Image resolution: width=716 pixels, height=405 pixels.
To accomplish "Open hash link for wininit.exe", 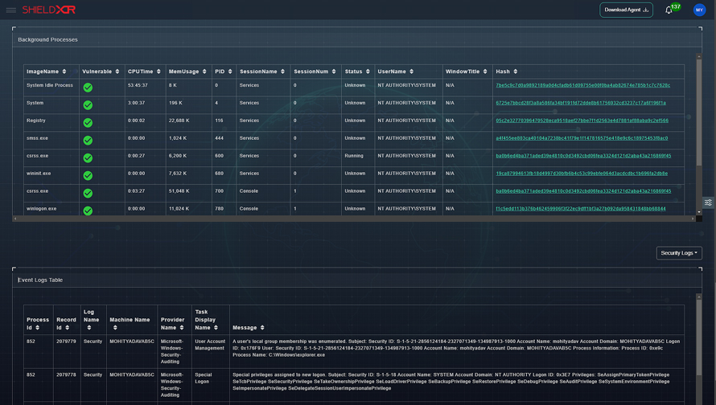I will click(582, 174).
